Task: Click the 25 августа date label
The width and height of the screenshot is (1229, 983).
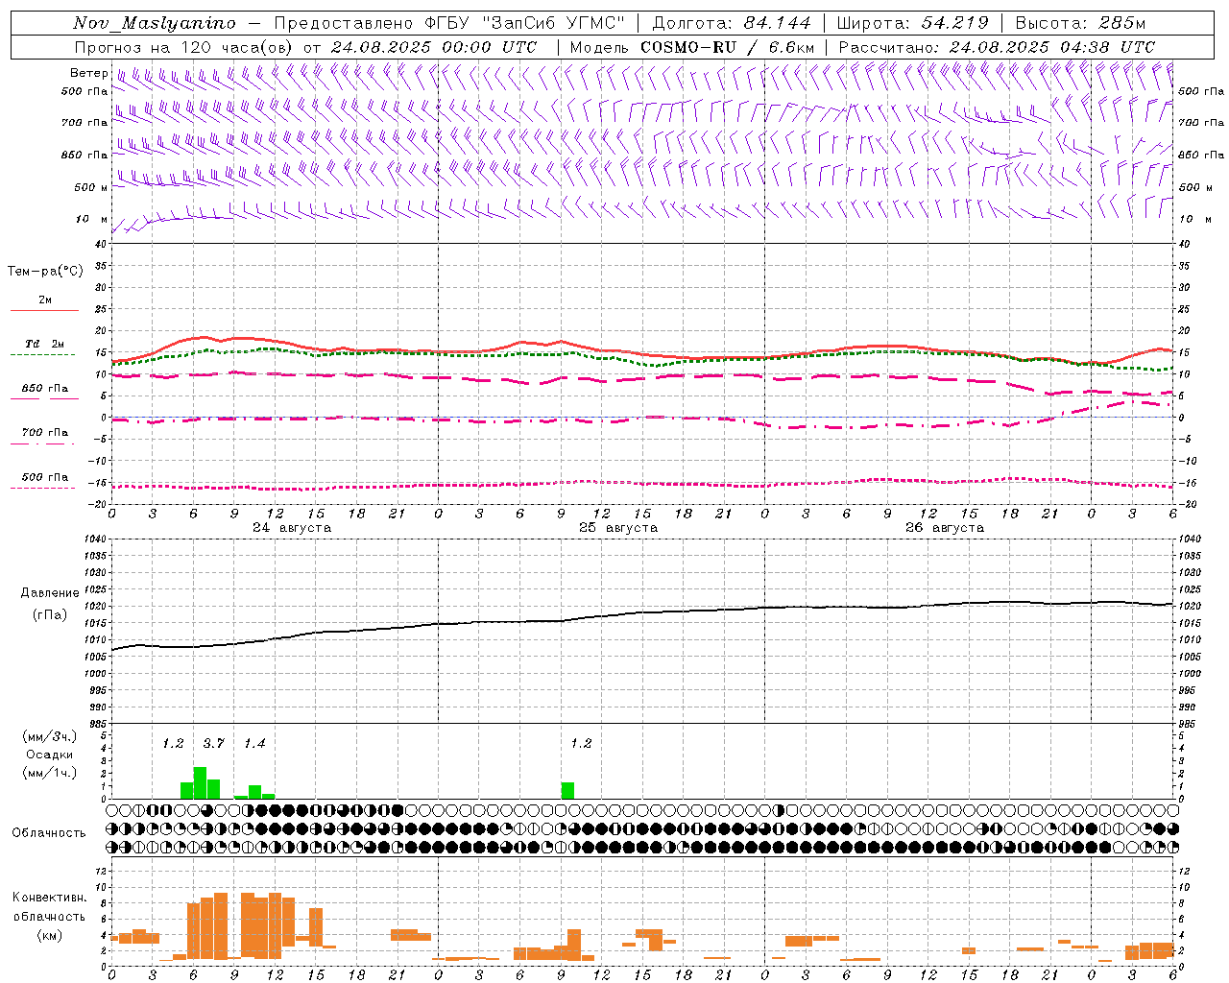Action: tap(618, 528)
